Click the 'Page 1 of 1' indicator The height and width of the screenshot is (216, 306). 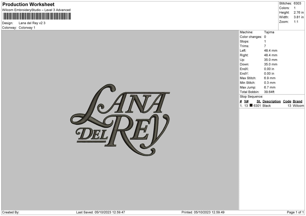point(295,212)
